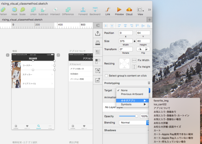Image resolution: width=202 pixels, height=144 pixels.
Task: Align layers to top edge
Action: coord(137,26)
